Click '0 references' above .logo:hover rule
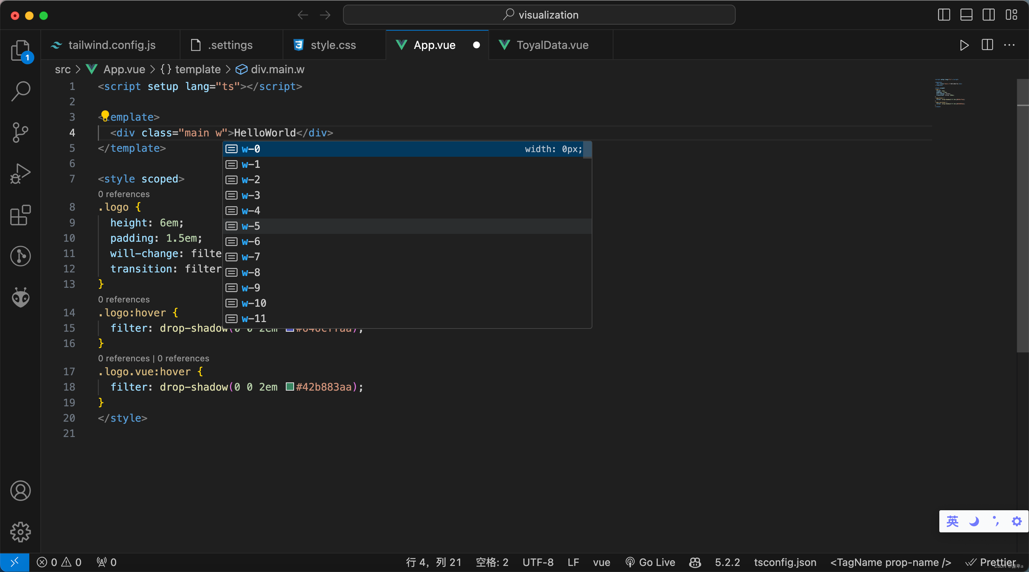This screenshot has height=572, width=1029. (124, 299)
